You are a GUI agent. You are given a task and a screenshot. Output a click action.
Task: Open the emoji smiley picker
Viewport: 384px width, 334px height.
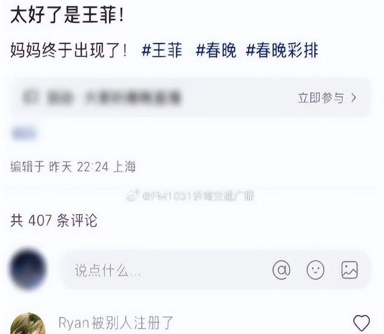(315, 270)
